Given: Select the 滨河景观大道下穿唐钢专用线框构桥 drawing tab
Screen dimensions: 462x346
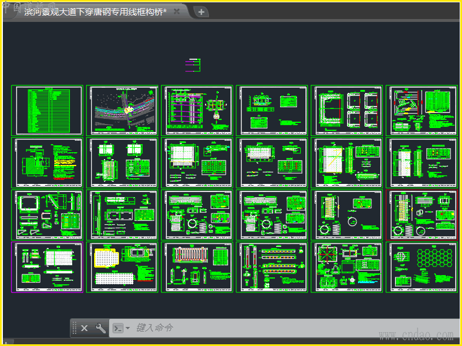Looking at the screenshot, I should pos(95,12).
